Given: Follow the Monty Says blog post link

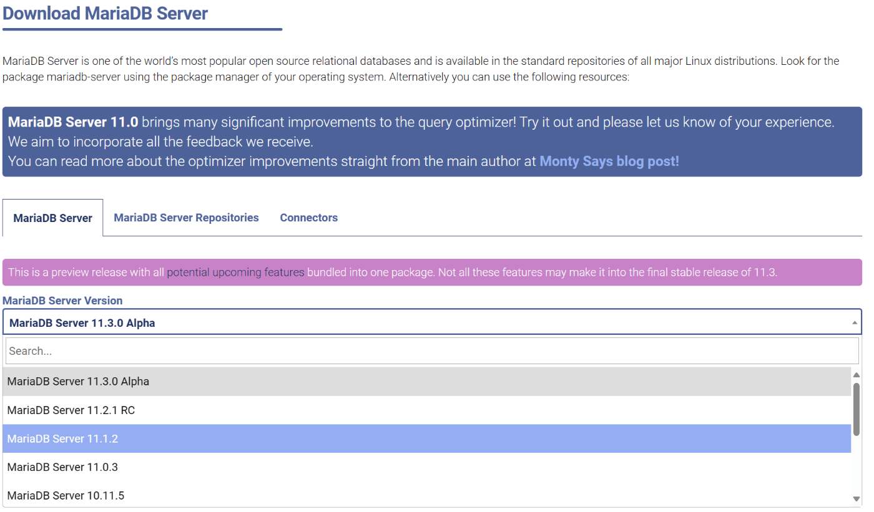Looking at the screenshot, I should (x=609, y=161).
